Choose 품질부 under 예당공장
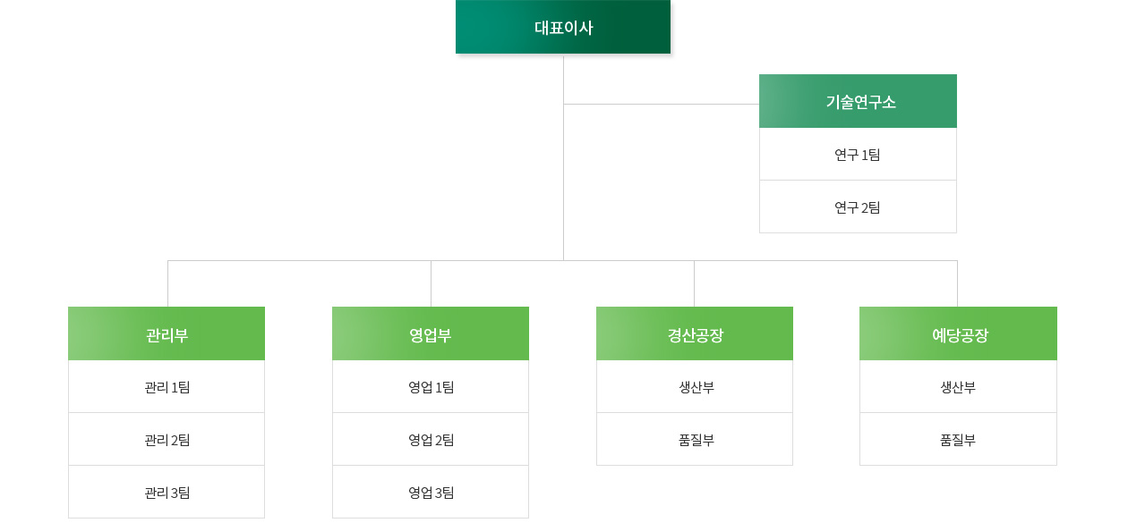 (x=958, y=440)
